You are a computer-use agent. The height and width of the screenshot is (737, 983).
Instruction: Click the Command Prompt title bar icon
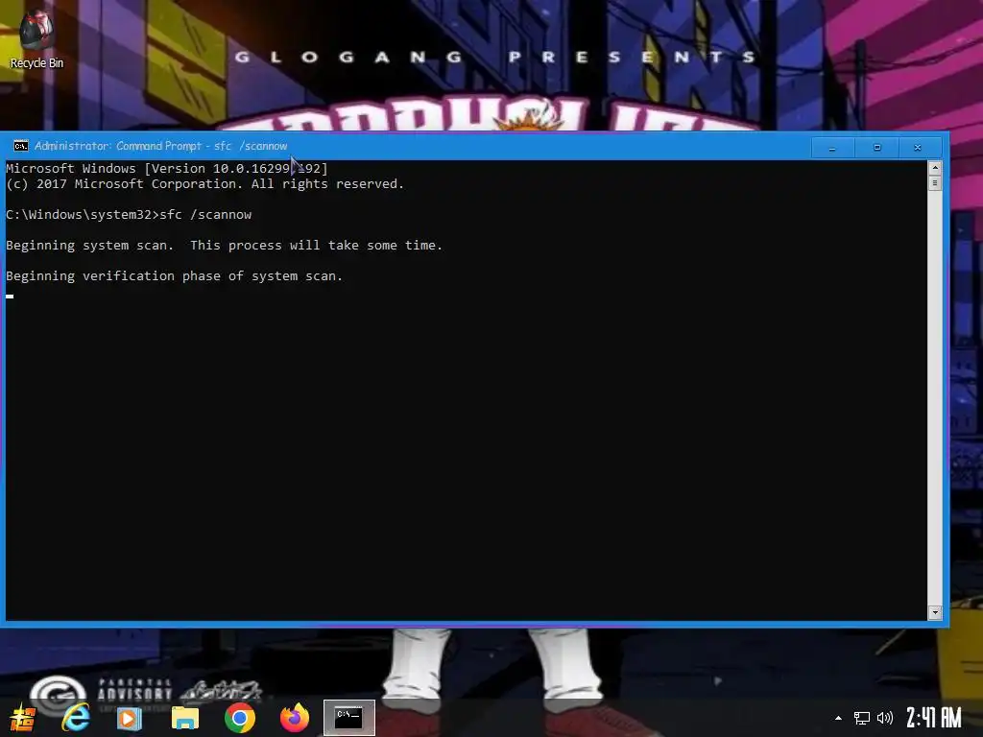[21, 146]
